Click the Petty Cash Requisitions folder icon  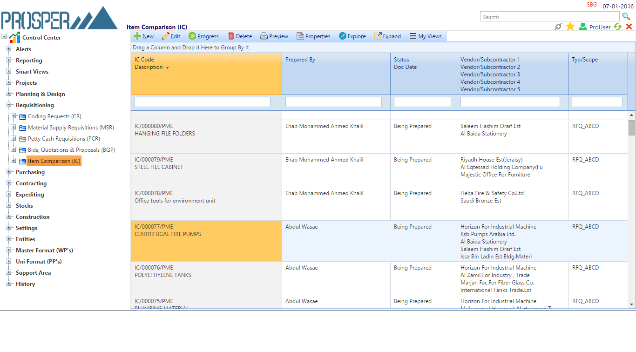coord(22,139)
